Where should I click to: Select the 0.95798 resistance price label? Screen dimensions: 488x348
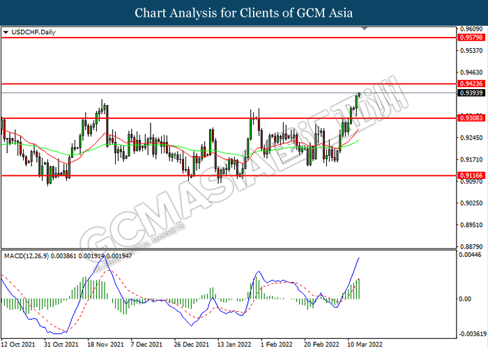[471, 38]
